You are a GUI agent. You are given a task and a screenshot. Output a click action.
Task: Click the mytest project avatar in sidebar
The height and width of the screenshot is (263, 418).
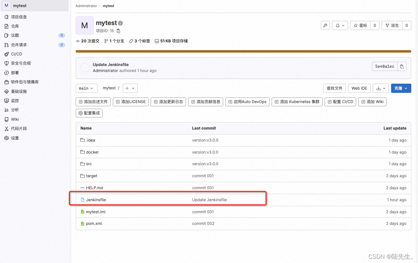[x=6, y=6]
